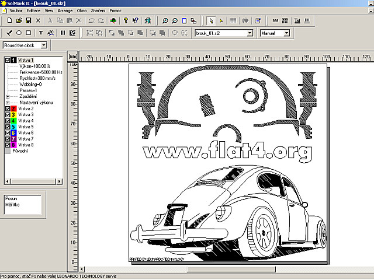
Task: Click the green laser marking icon
Action: click(113, 20)
